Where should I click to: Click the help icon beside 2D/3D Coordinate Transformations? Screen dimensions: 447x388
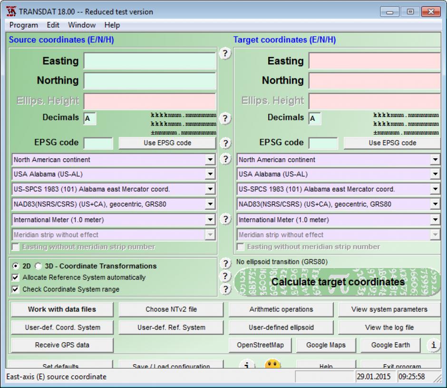click(x=225, y=263)
